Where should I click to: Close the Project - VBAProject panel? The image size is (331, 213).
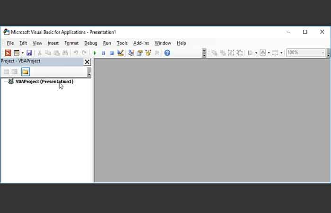(x=87, y=62)
